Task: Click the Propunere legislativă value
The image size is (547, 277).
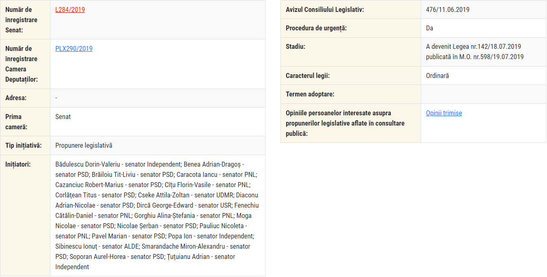Action: [84, 146]
